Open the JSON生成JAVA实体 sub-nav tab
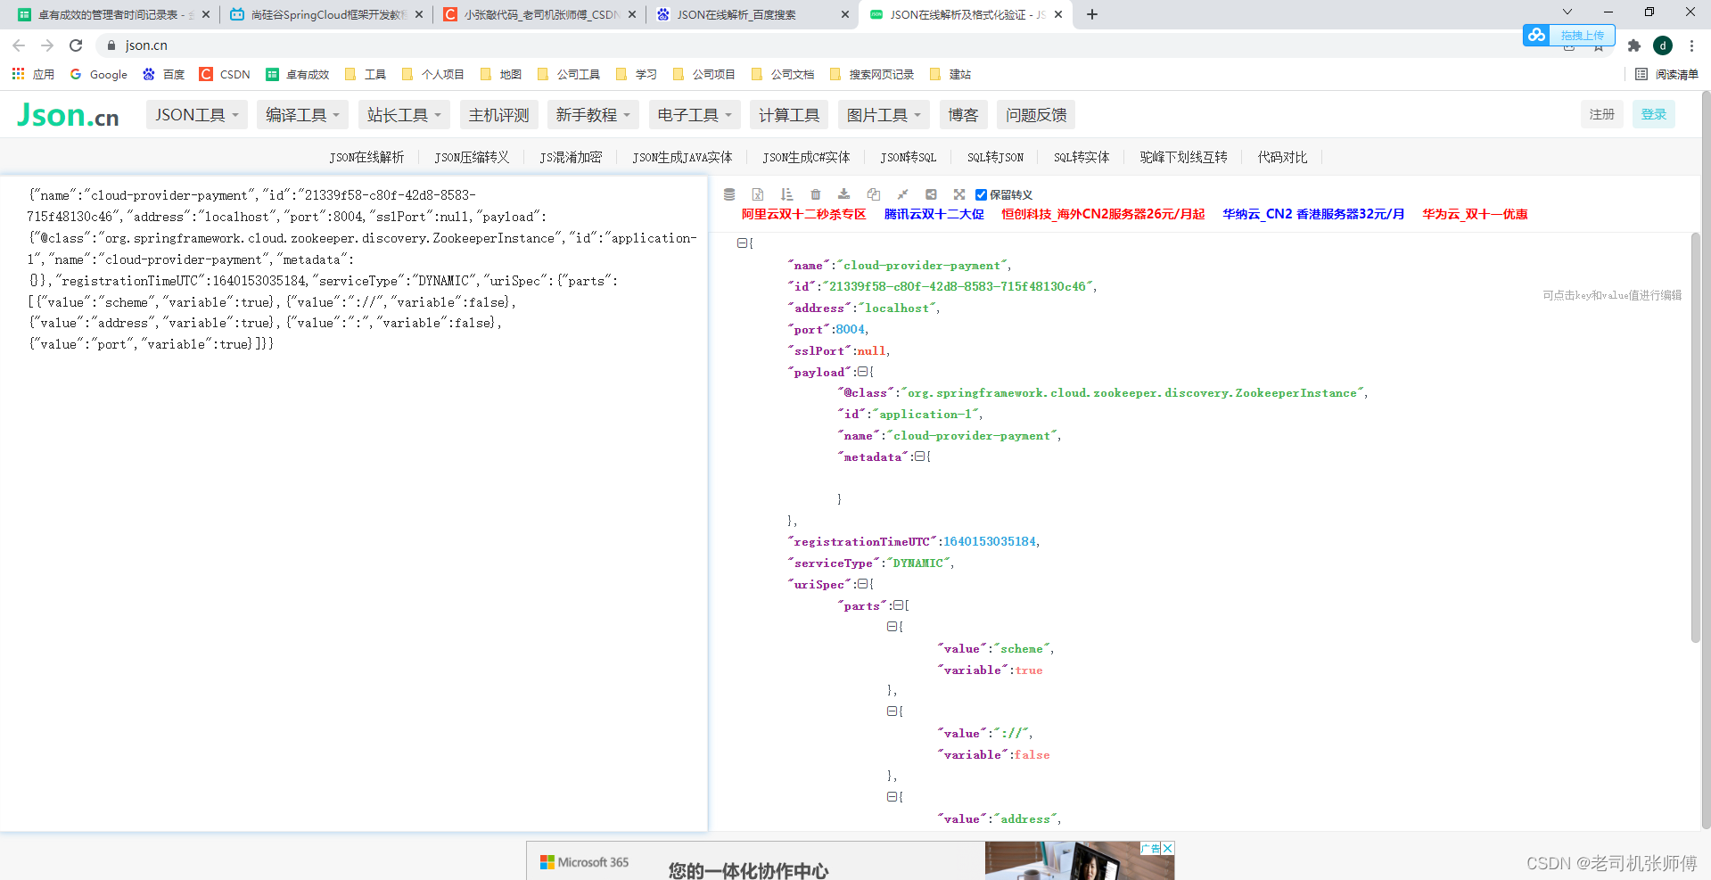1711x880 pixels. coord(682,157)
